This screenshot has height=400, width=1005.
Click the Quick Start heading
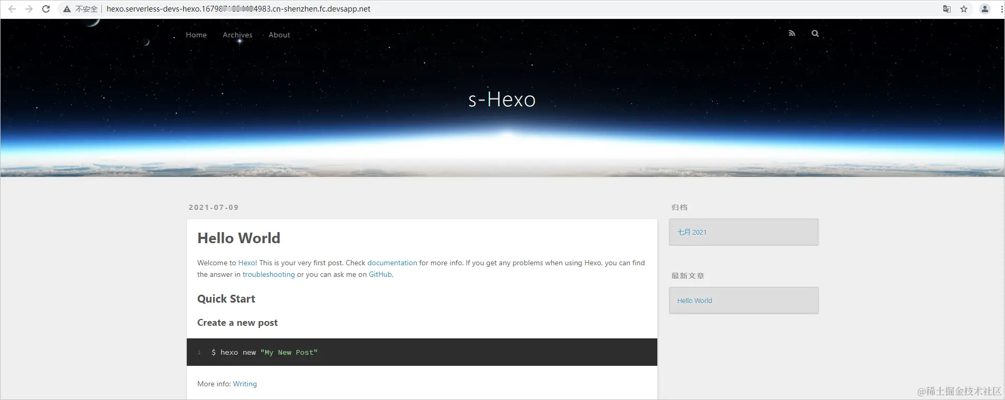click(226, 299)
